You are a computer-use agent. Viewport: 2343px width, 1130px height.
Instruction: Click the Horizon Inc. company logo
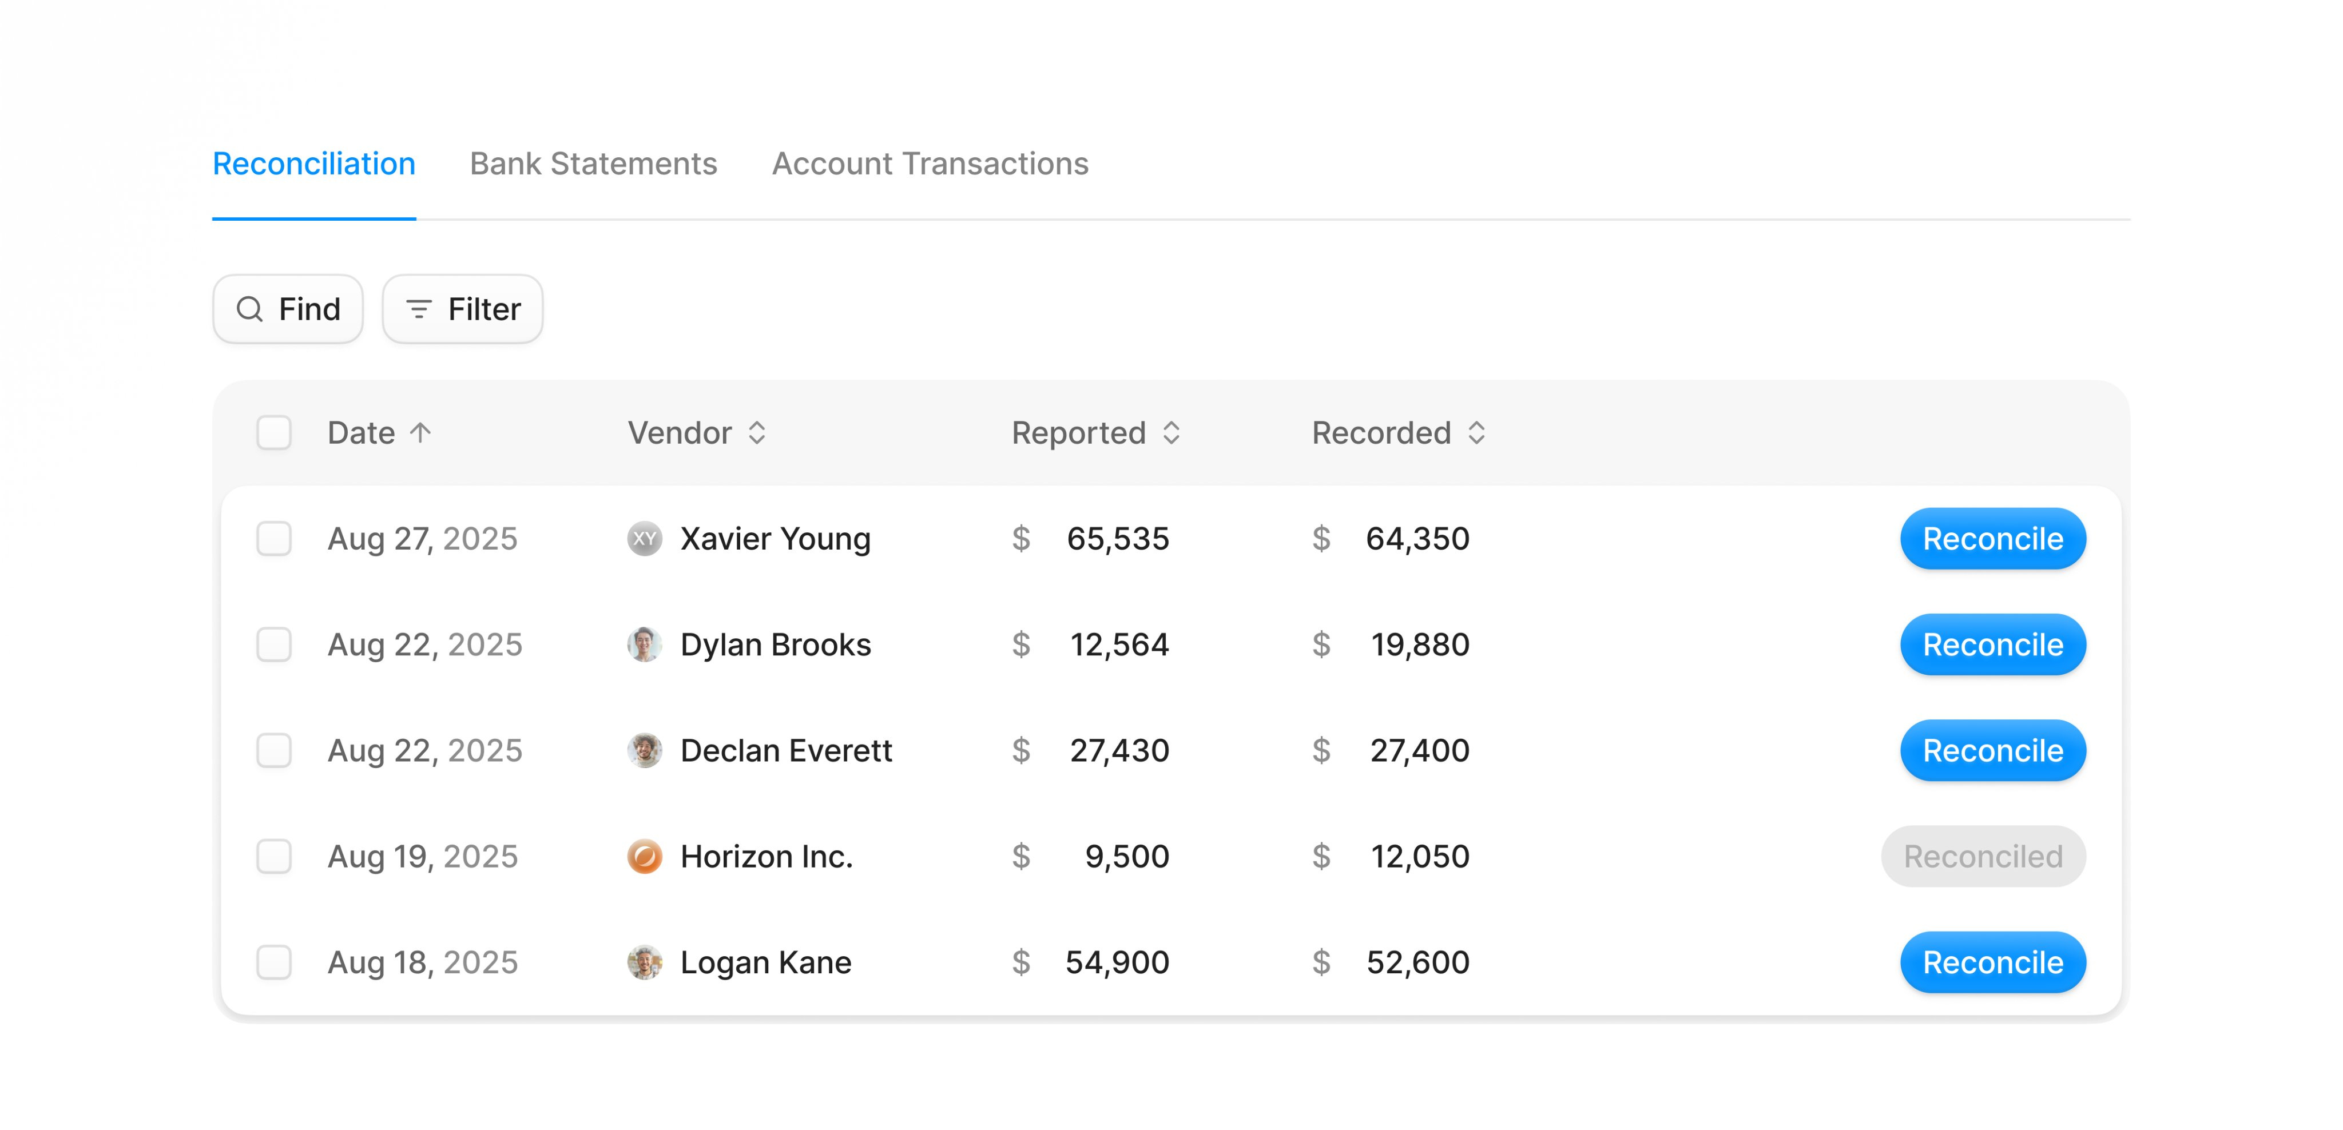tap(645, 856)
